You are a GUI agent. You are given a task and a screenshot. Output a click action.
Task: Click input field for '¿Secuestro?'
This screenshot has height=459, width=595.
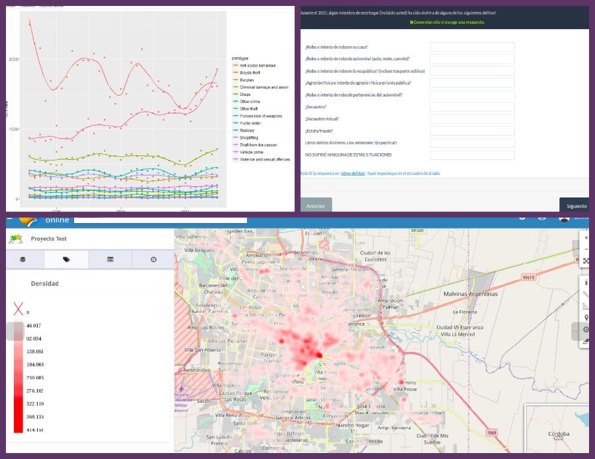pos(472,107)
